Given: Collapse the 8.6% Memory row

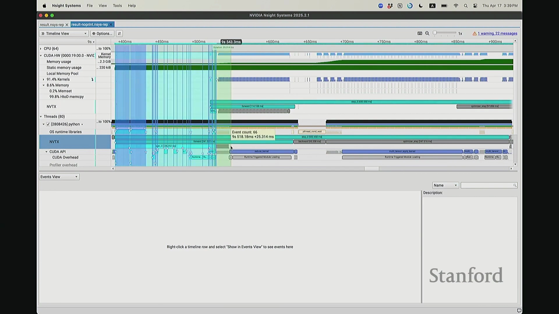Looking at the screenshot, I should tap(44, 85).
